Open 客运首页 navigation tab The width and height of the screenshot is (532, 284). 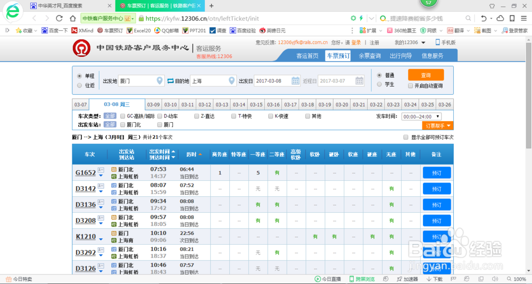[307, 56]
